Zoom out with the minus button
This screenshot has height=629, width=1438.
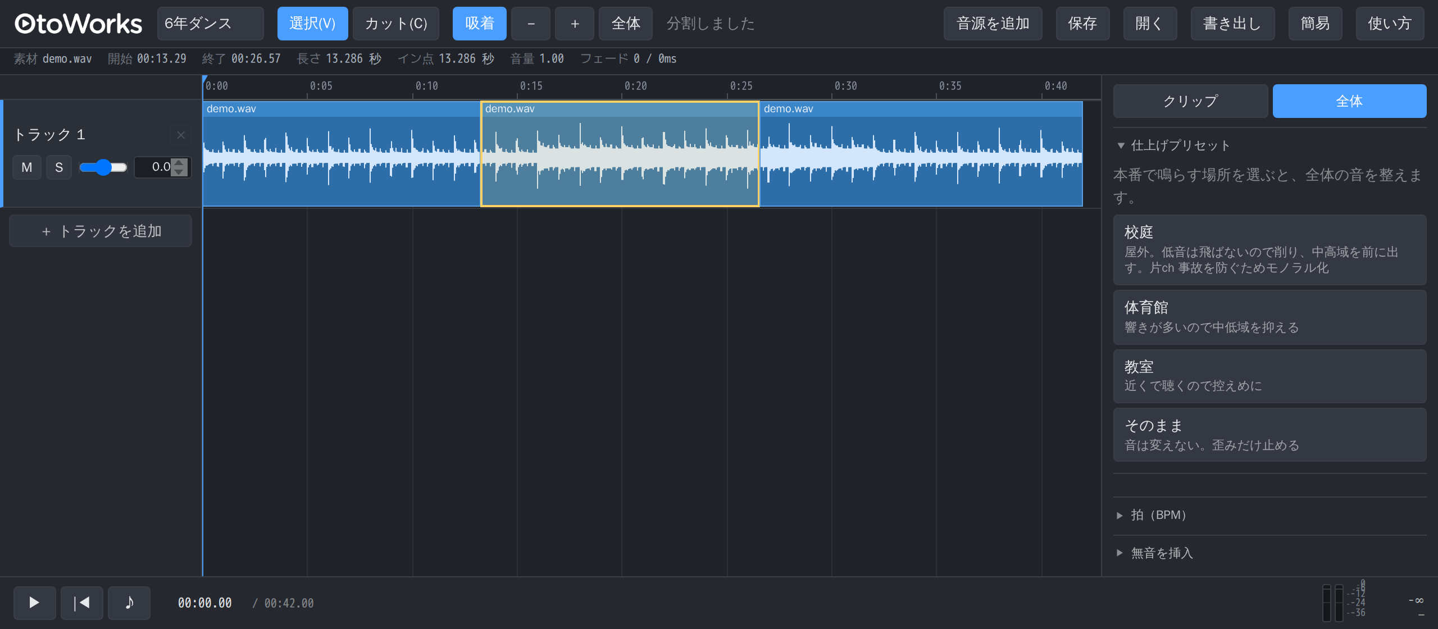click(x=530, y=24)
